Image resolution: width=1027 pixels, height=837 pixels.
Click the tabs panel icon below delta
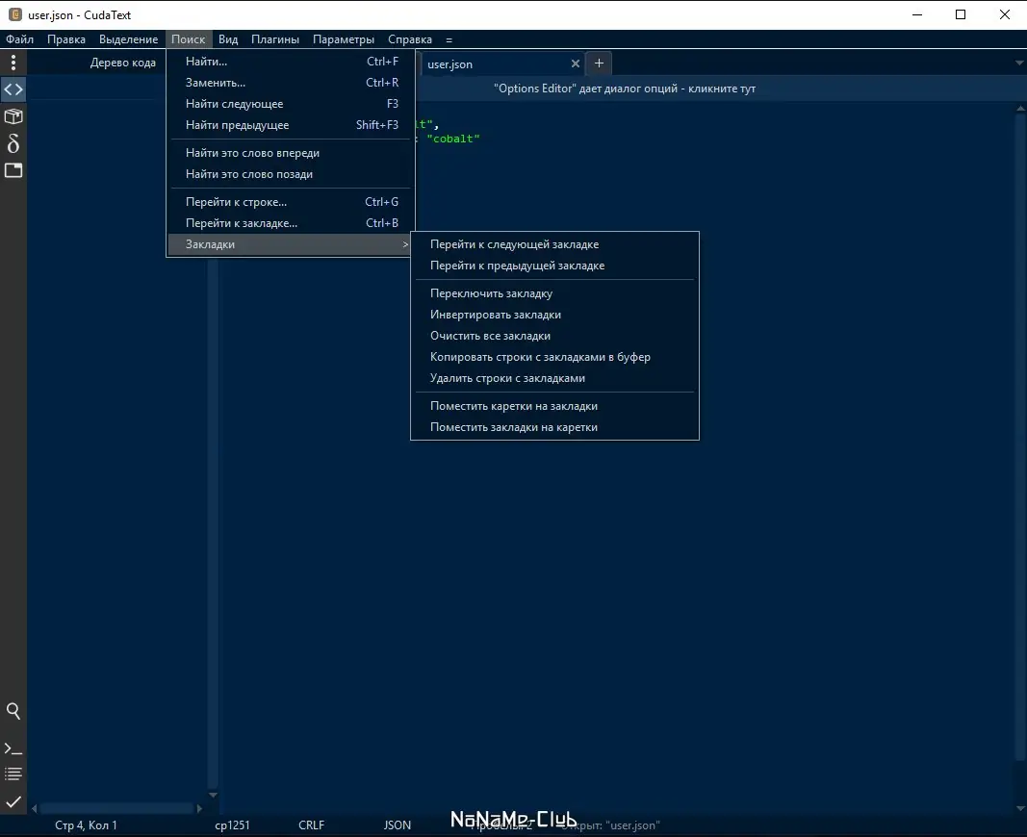(x=13, y=170)
